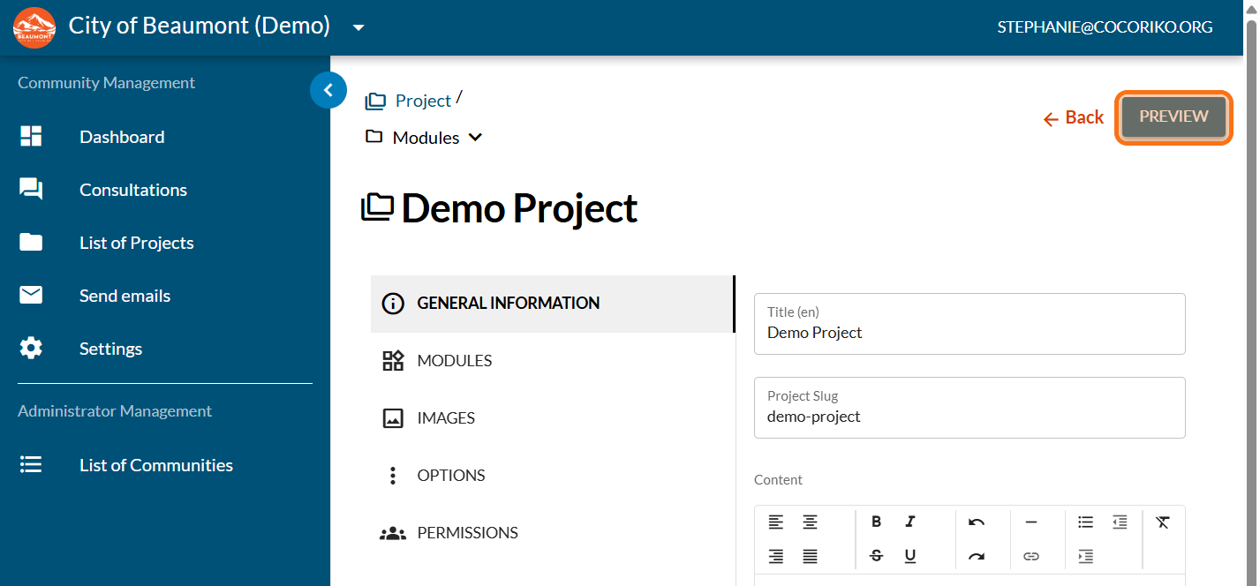1260x586 pixels.
Task: Switch to the Images tab
Action: click(x=446, y=418)
